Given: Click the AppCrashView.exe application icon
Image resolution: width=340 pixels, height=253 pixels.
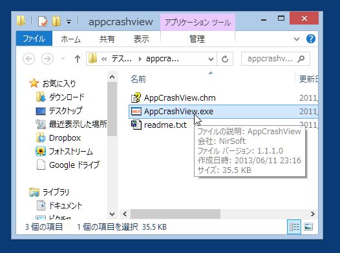Looking at the screenshot, I should [136, 111].
